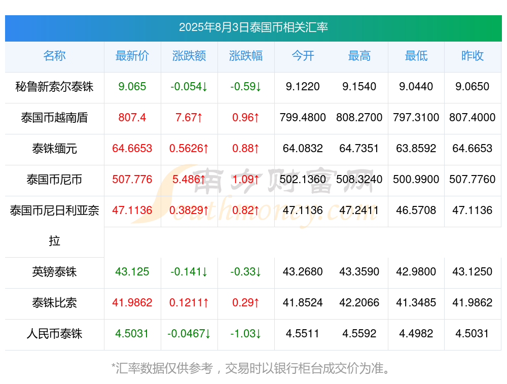The width and height of the screenshot is (507, 384).
Task: Click the title 2025年8月3日泰国币相关汇率
Action: [253, 27]
